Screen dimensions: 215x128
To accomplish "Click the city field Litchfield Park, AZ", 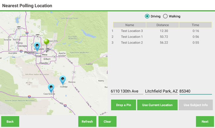I will tap(161, 91).
